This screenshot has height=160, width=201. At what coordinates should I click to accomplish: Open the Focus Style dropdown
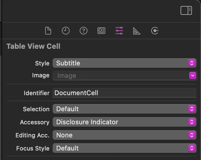pos(124,148)
